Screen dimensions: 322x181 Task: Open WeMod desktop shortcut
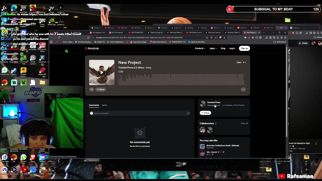pos(42,158)
